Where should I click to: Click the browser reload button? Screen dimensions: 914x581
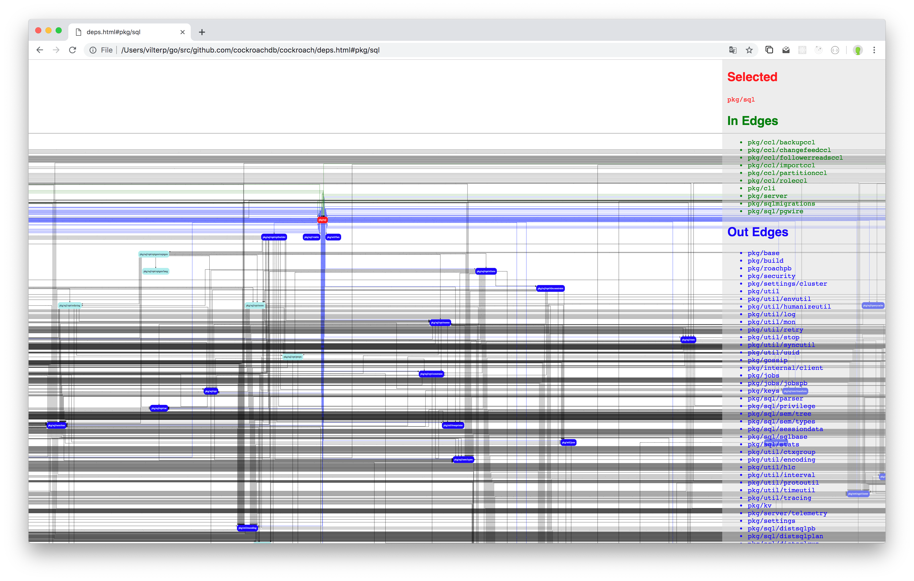pos(72,50)
